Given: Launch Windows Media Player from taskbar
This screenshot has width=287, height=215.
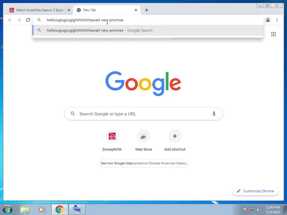Looking at the screenshot, I should pos(42,209).
